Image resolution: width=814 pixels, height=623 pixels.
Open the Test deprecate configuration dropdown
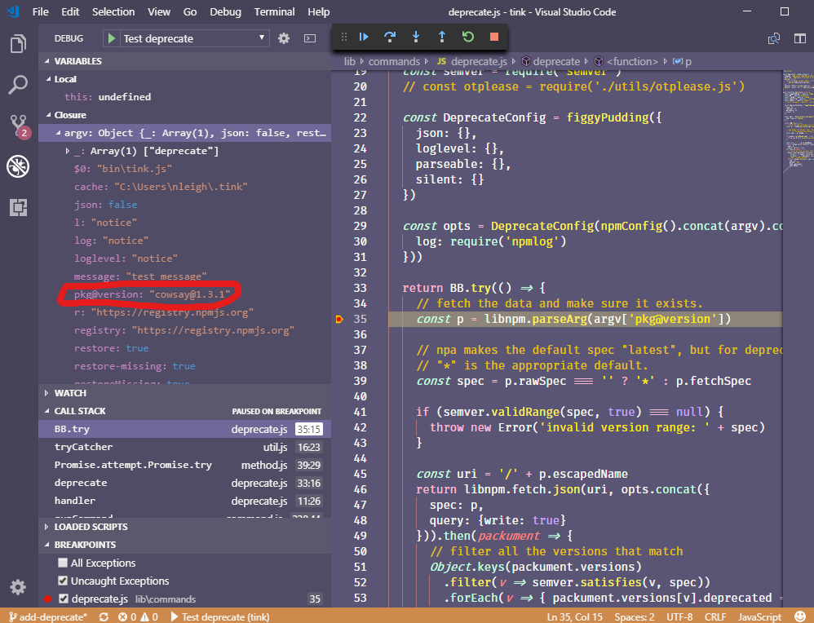[x=195, y=38]
